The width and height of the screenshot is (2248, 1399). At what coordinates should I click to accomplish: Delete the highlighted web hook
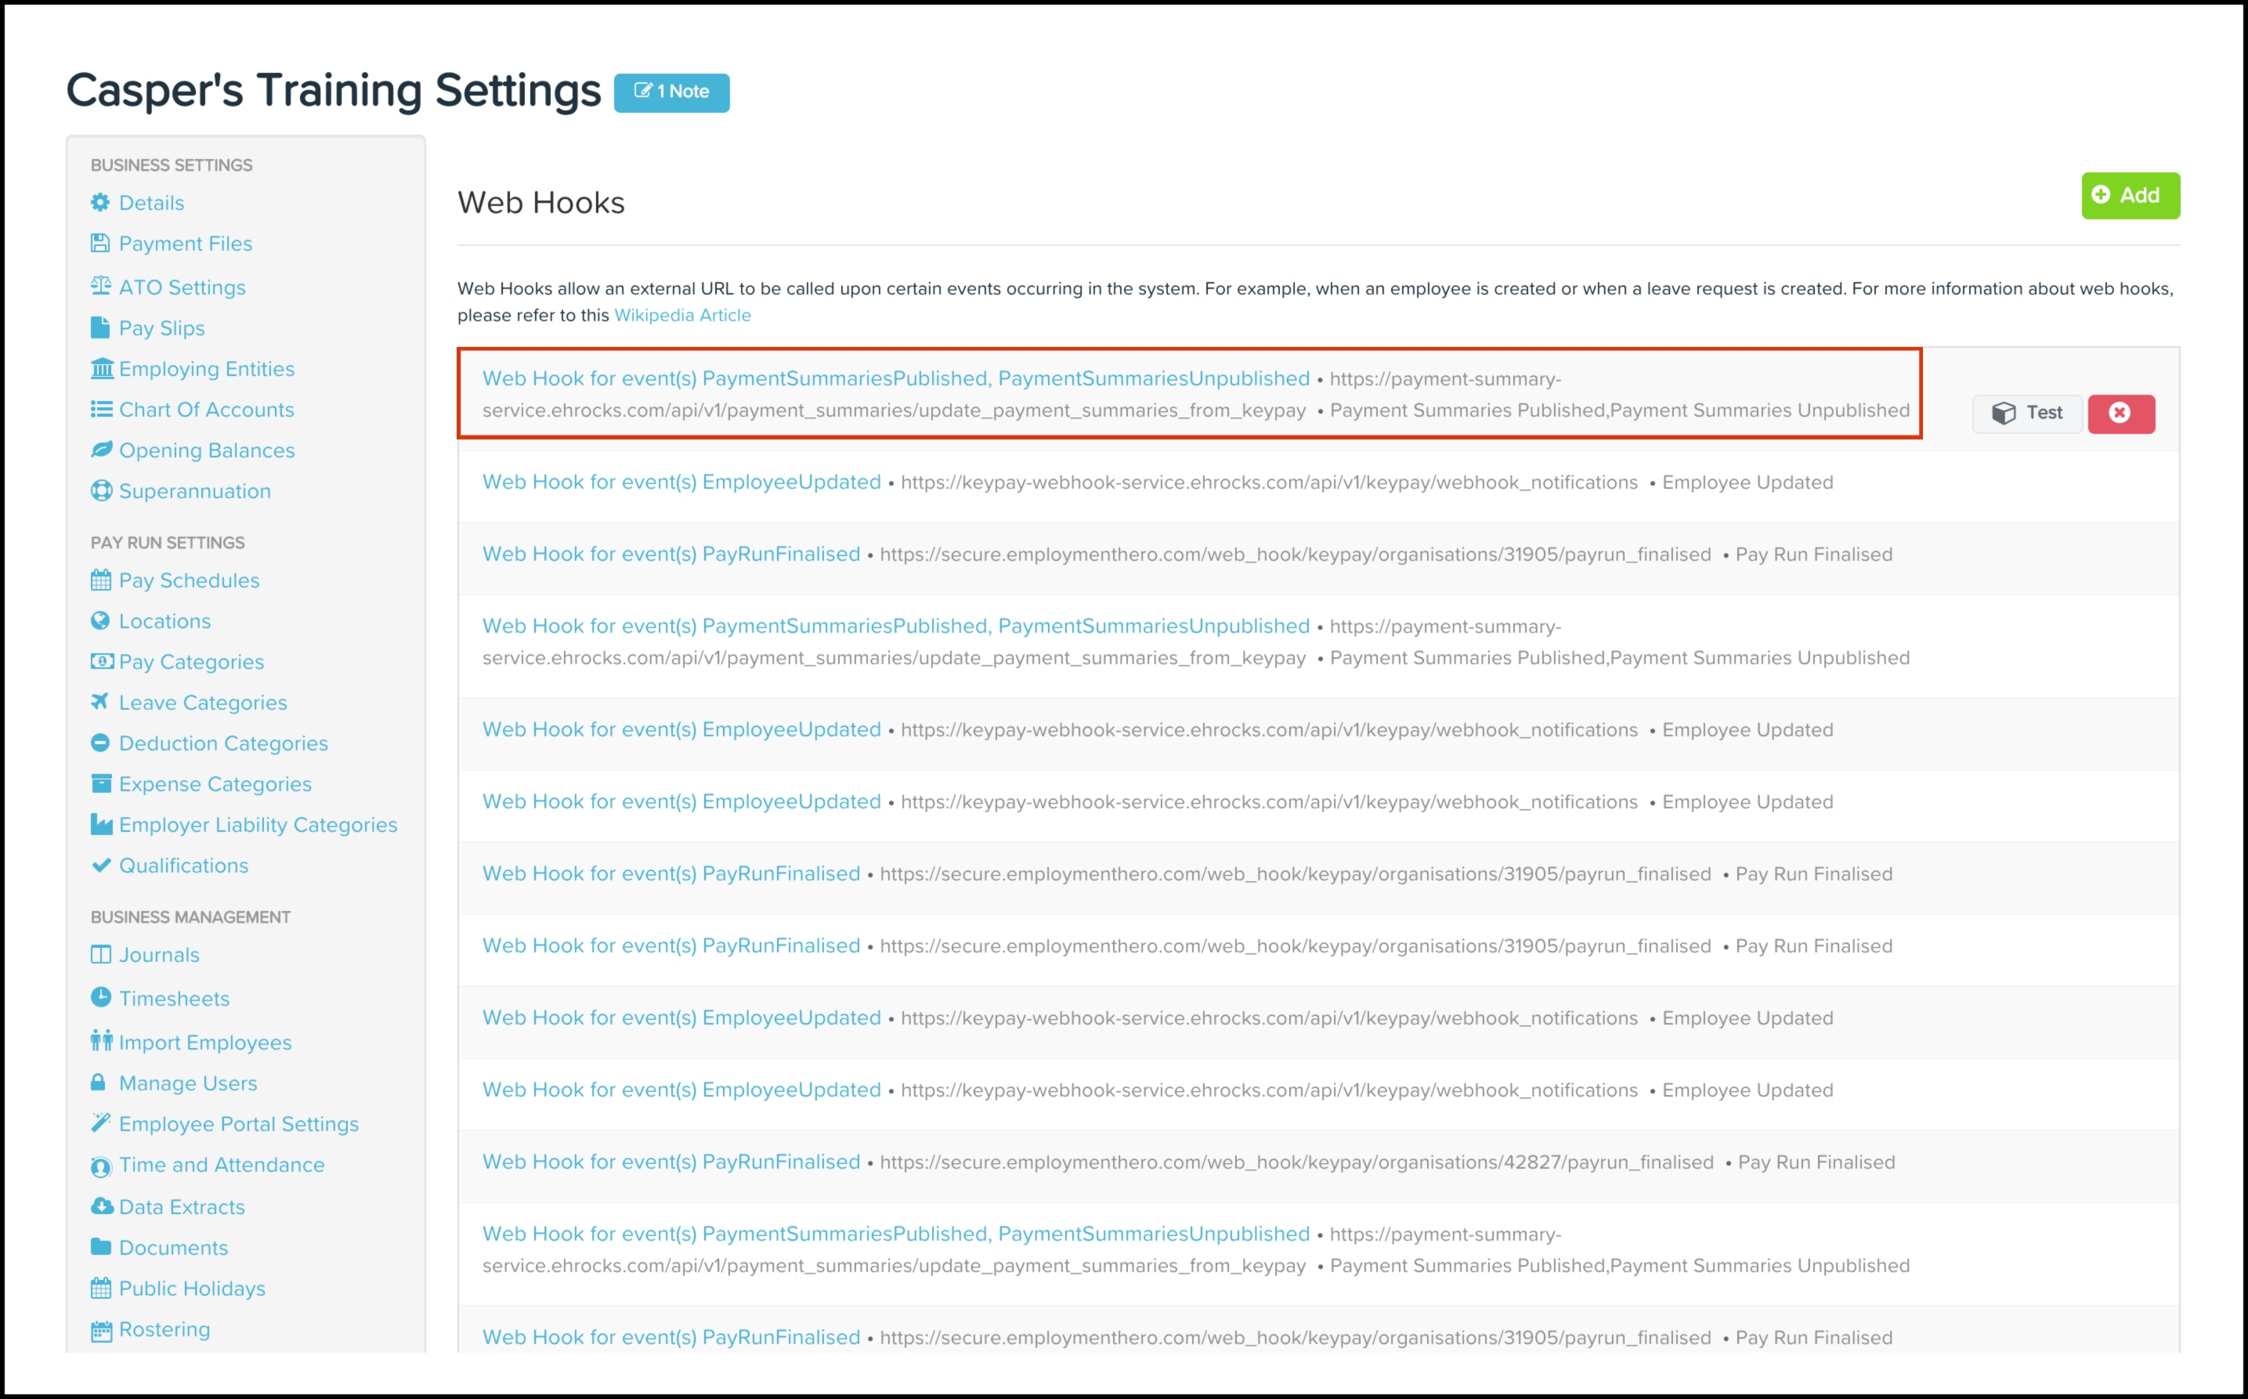[x=2120, y=413]
